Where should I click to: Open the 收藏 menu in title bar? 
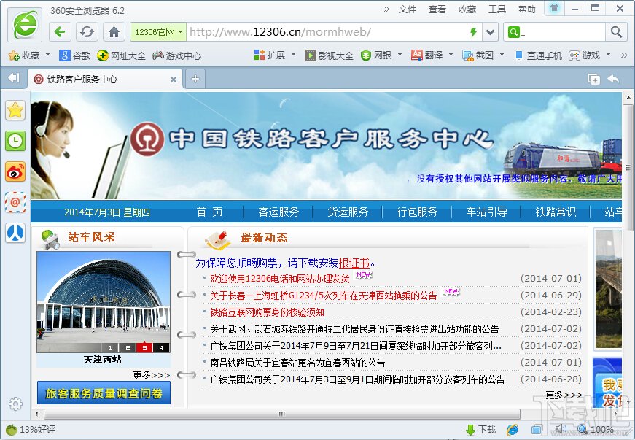pos(467,9)
